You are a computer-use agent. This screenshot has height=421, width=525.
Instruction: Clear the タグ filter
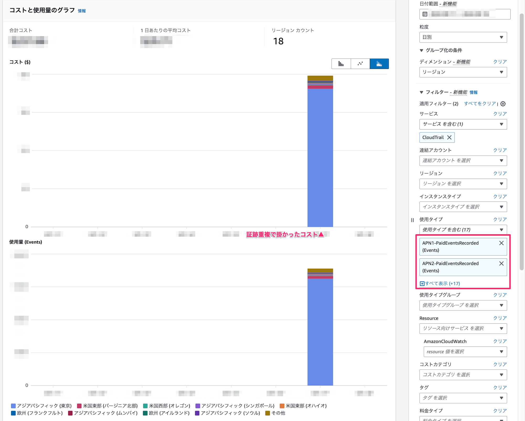click(x=500, y=387)
